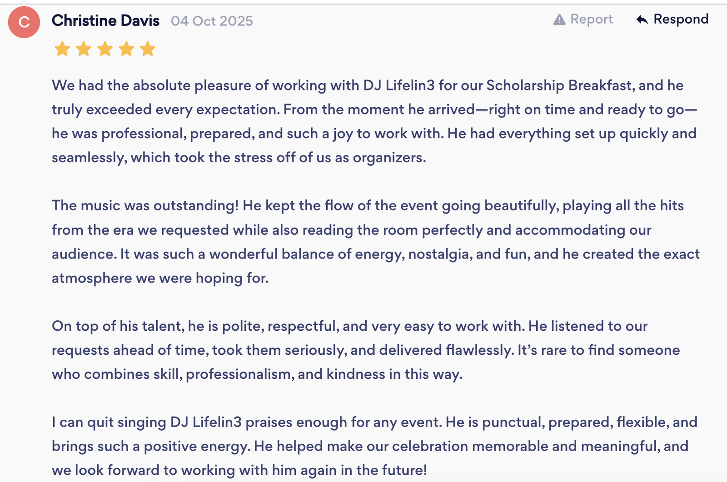The width and height of the screenshot is (727, 482).
Task: Click the final line ending "again in the future!"
Action: [x=239, y=470]
